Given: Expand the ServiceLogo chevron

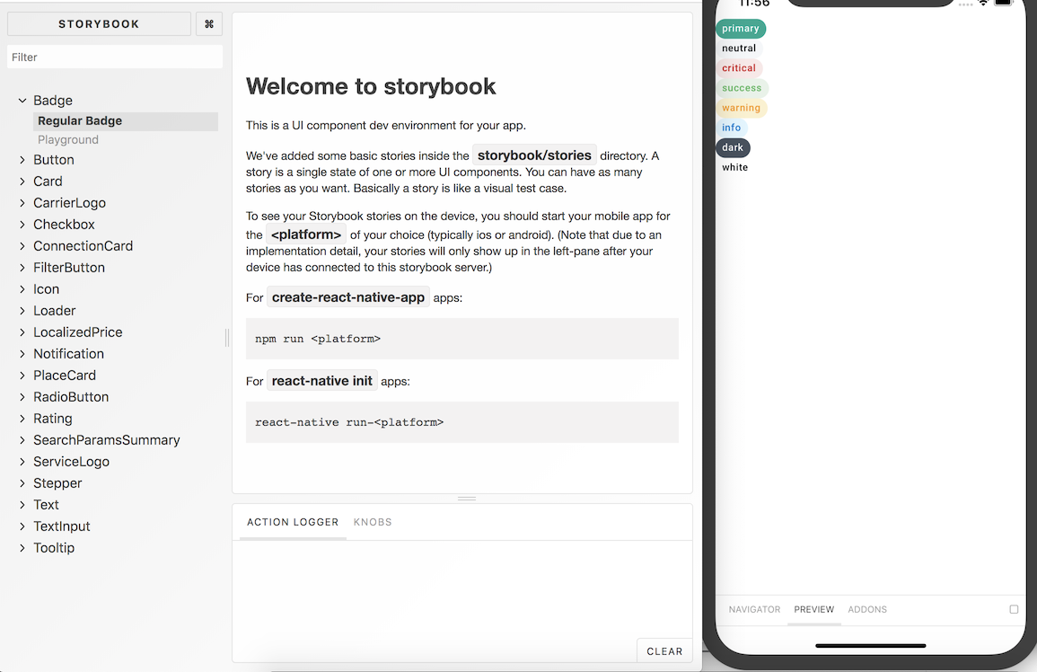Looking at the screenshot, I should (22, 462).
